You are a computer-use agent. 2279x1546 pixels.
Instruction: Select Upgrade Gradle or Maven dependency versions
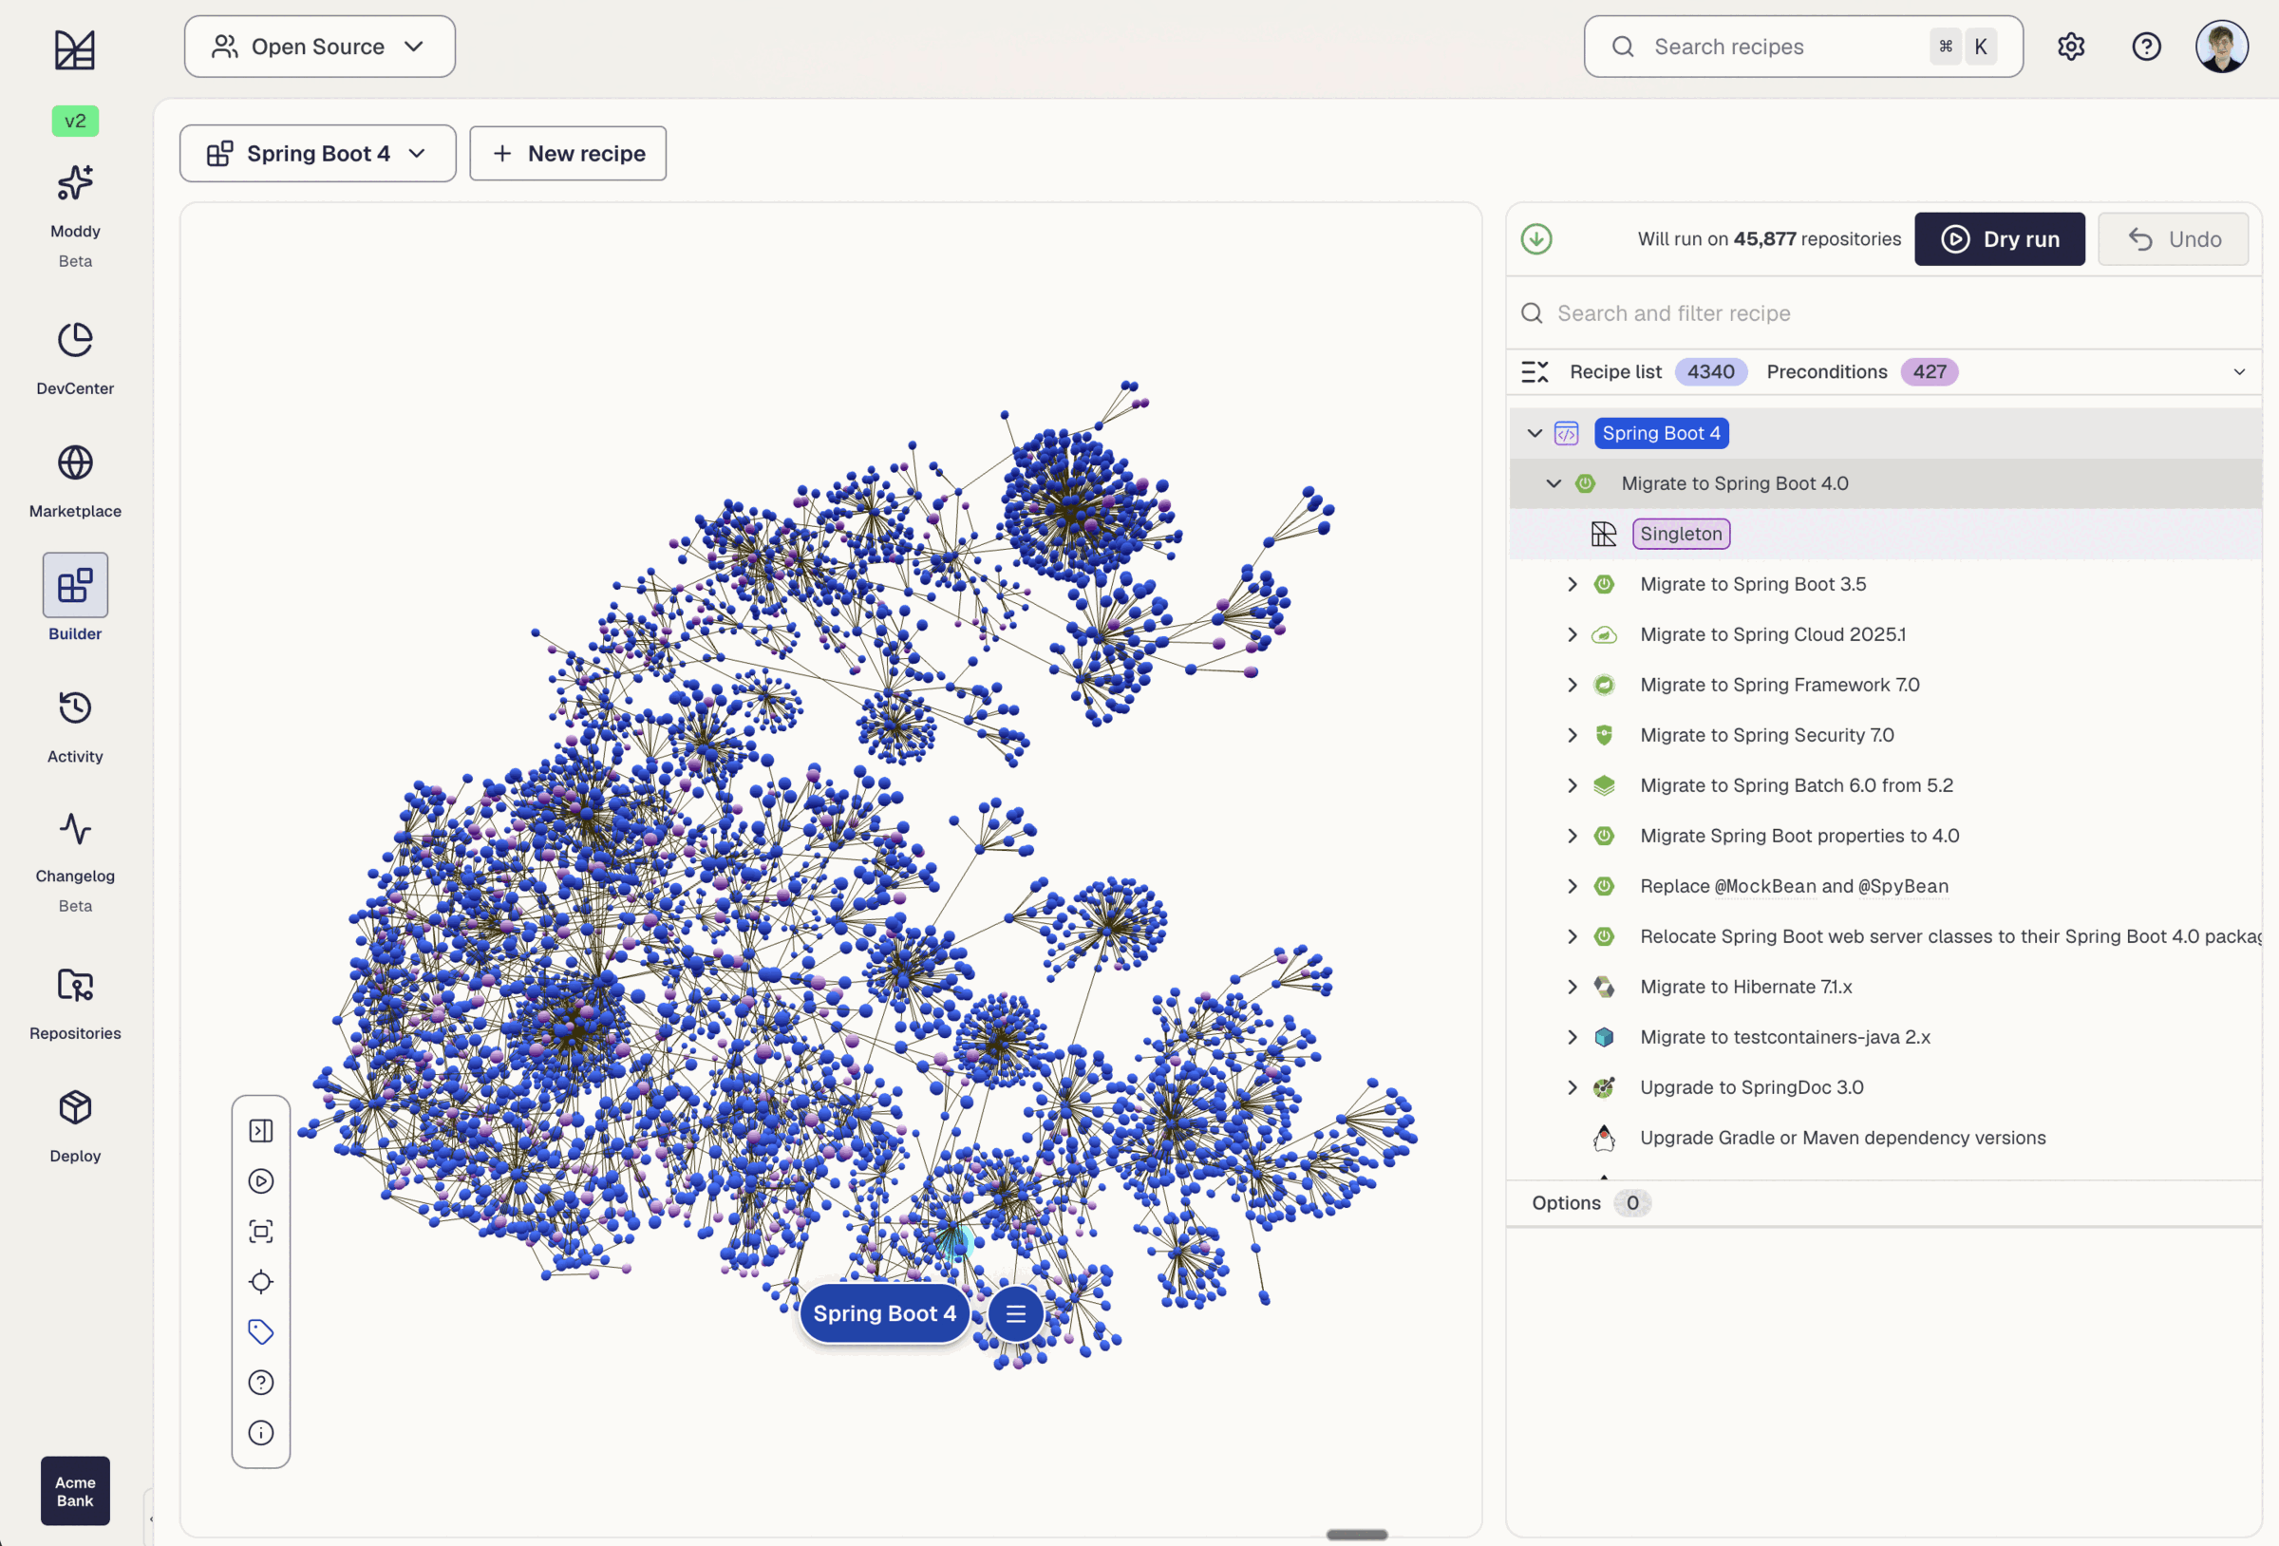pos(1841,1138)
